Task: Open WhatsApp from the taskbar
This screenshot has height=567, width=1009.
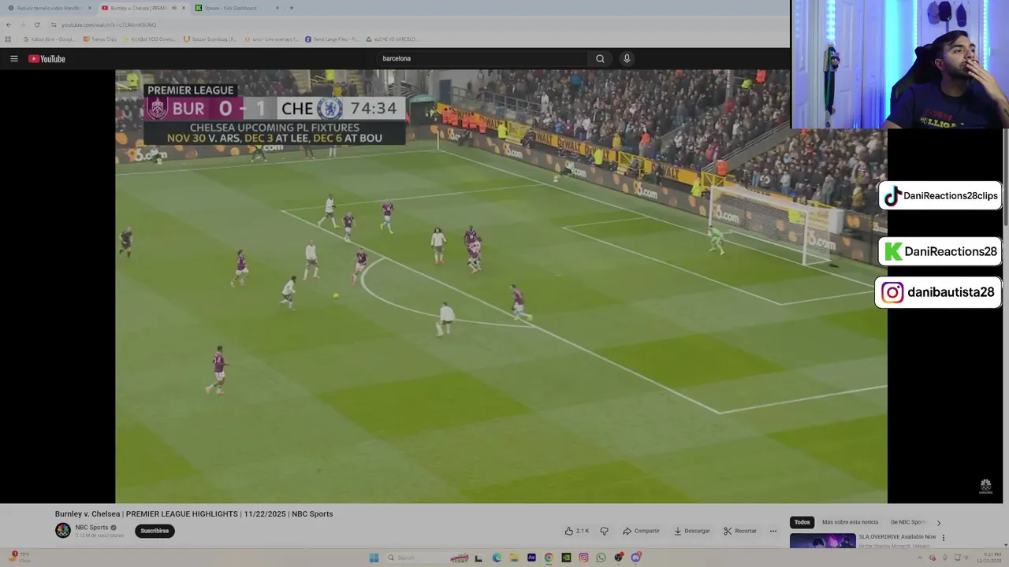Action: (x=601, y=558)
